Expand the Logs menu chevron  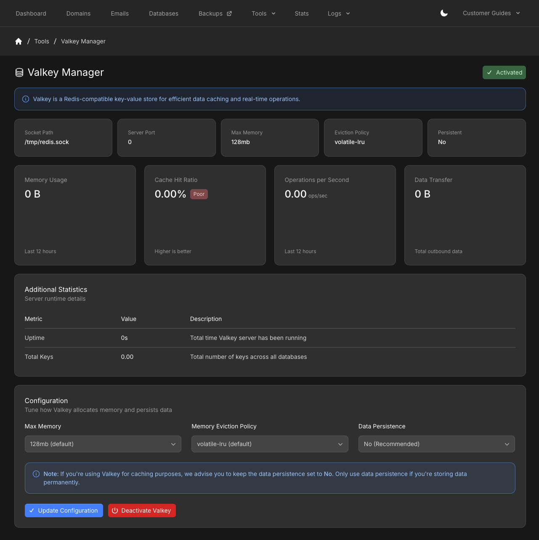348,13
